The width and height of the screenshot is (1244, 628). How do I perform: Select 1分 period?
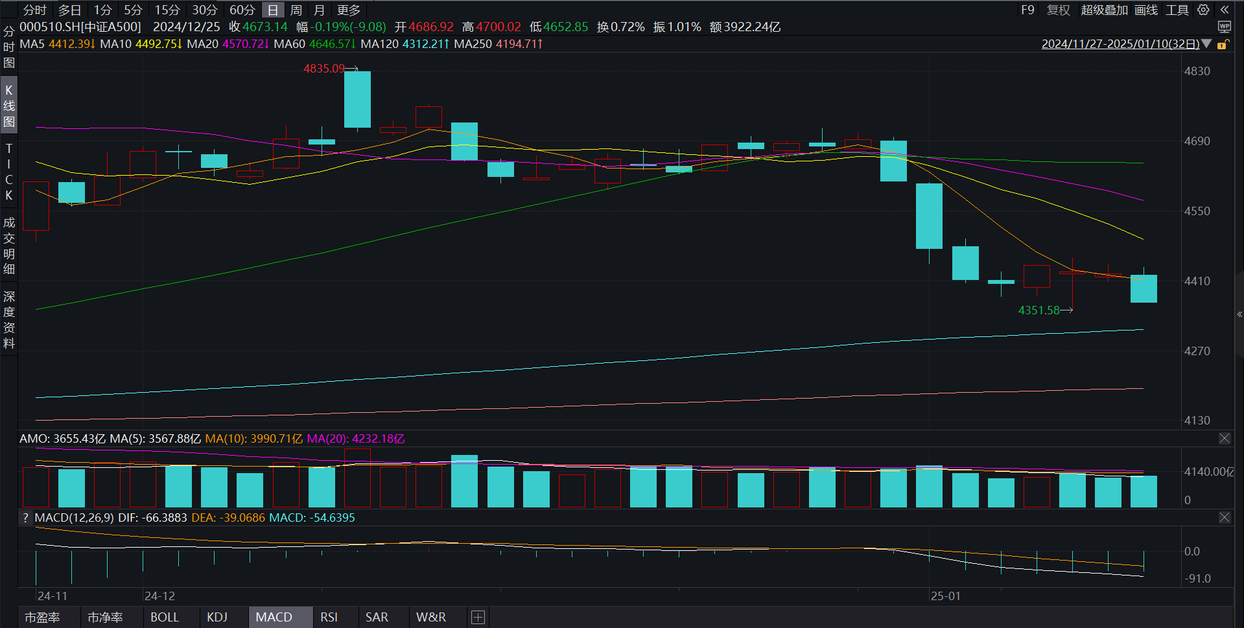pyautogui.click(x=102, y=10)
